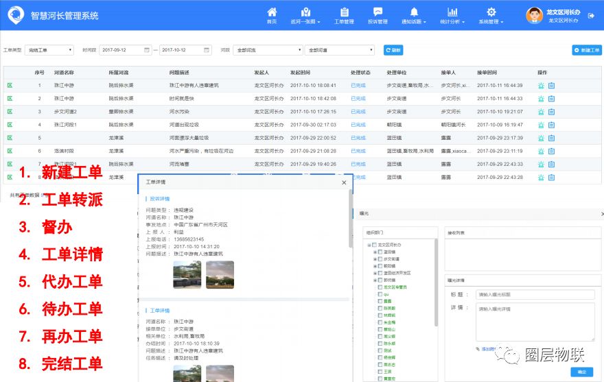Viewport: 604px width, 382px height.
Task: Check the 测试 checkbox in the tree
Action: click(x=380, y=350)
